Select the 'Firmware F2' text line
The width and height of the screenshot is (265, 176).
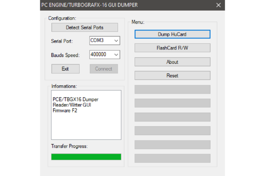click(x=65, y=111)
